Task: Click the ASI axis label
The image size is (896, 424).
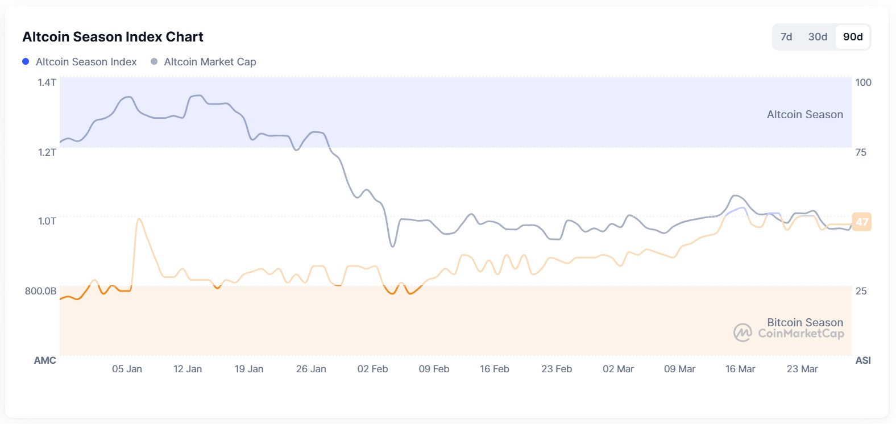Action: 863,360
